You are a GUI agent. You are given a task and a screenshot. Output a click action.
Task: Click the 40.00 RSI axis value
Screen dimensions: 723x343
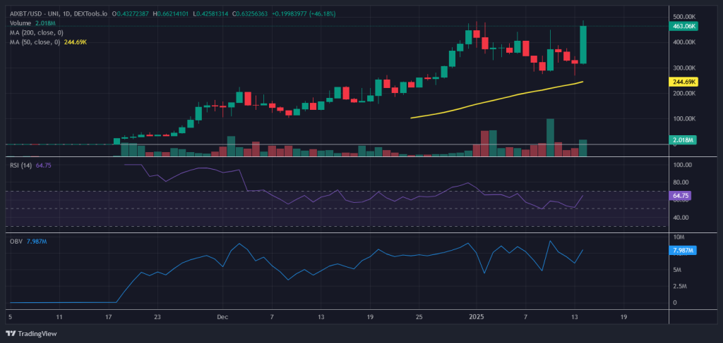681,218
